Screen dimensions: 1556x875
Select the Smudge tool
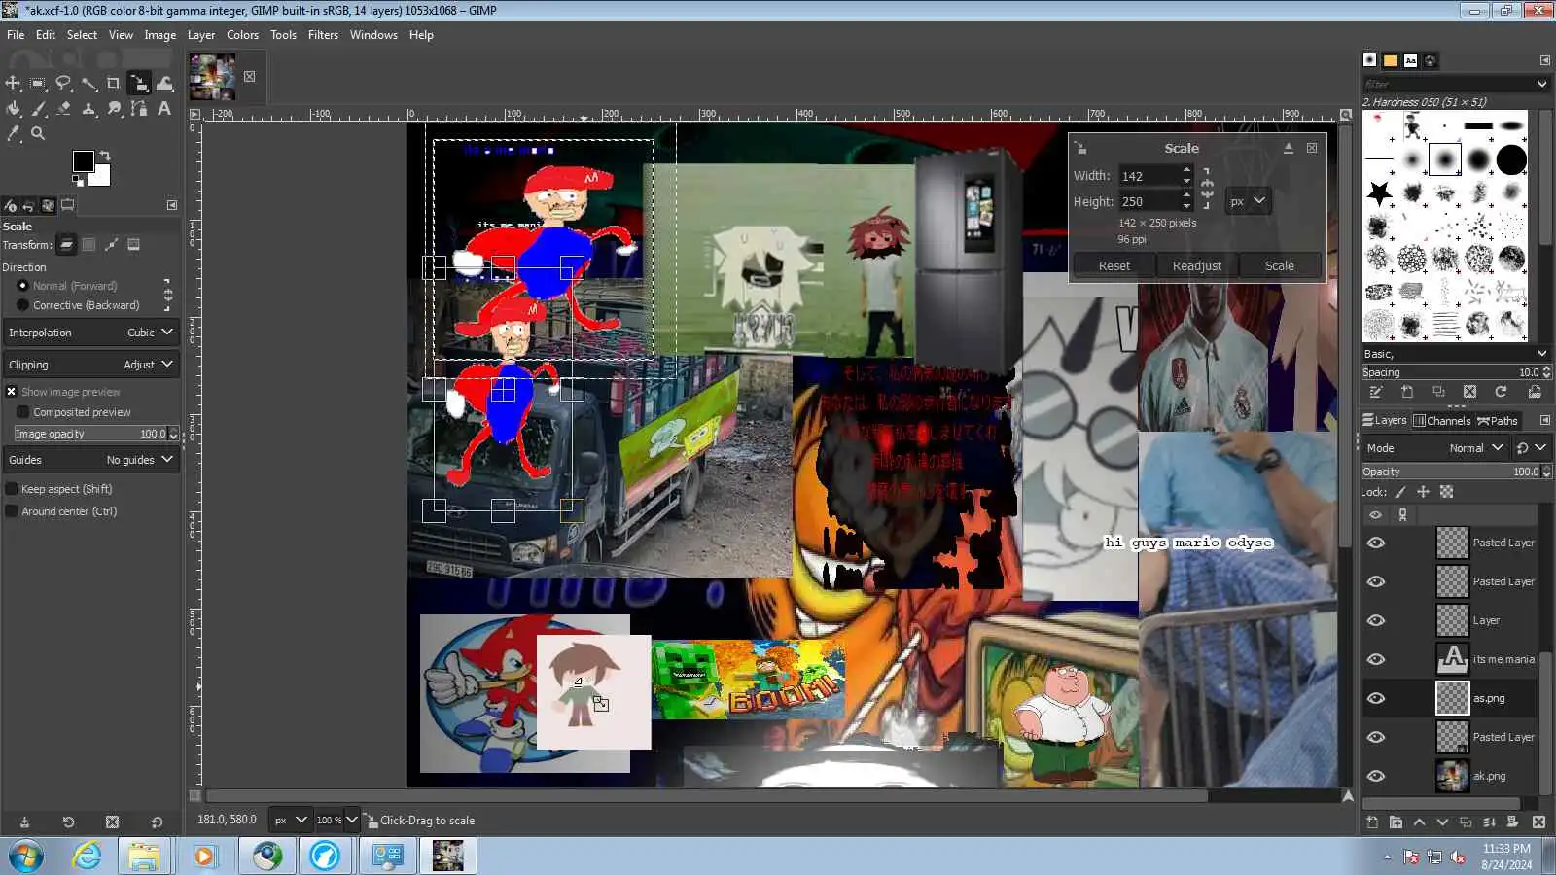(x=114, y=109)
